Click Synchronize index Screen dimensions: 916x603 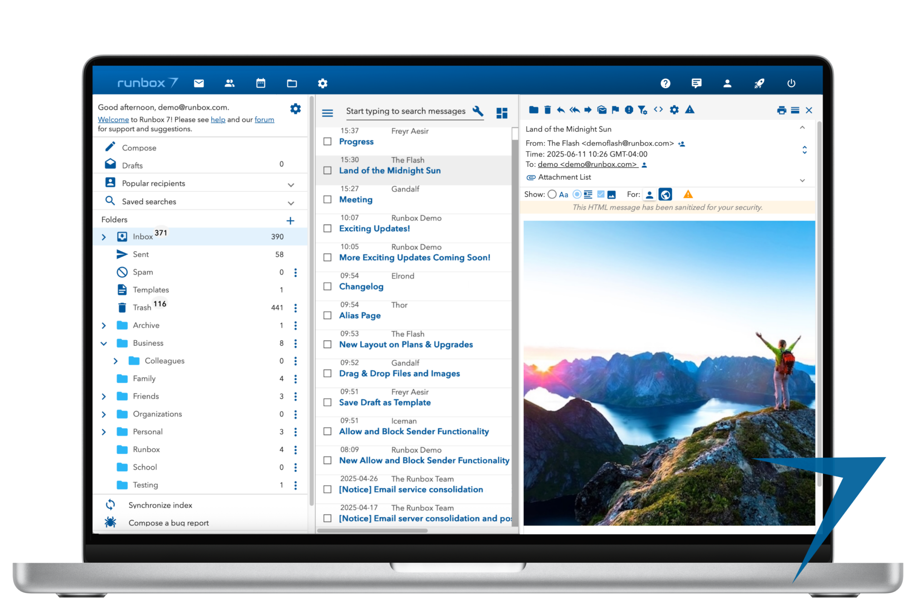pyautogui.click(x=160, y=505)
